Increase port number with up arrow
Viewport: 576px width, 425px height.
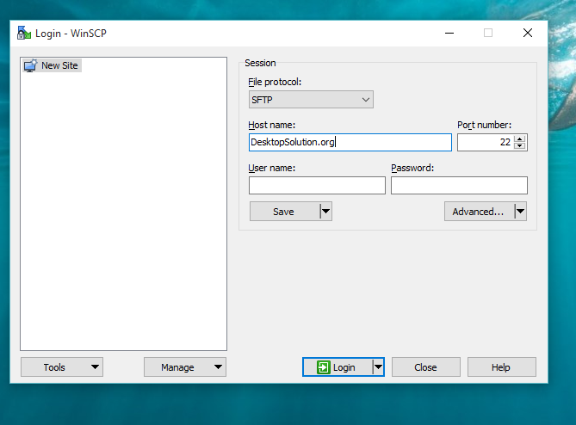click(519, 139)
